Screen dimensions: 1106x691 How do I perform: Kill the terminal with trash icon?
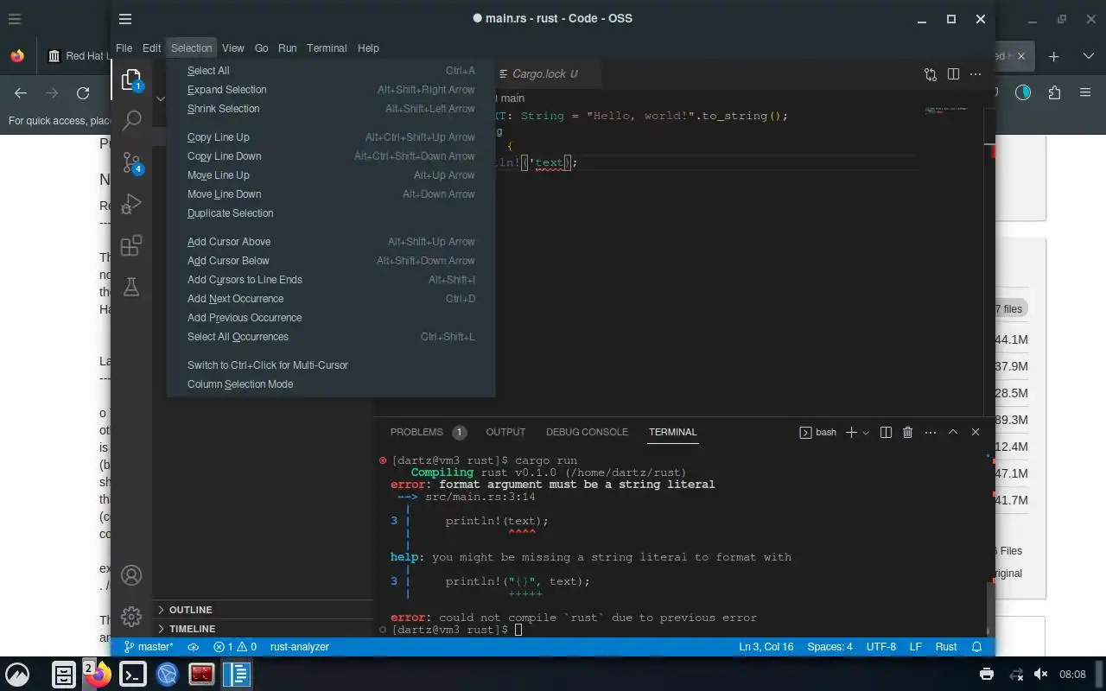click(x=908, y=432)
